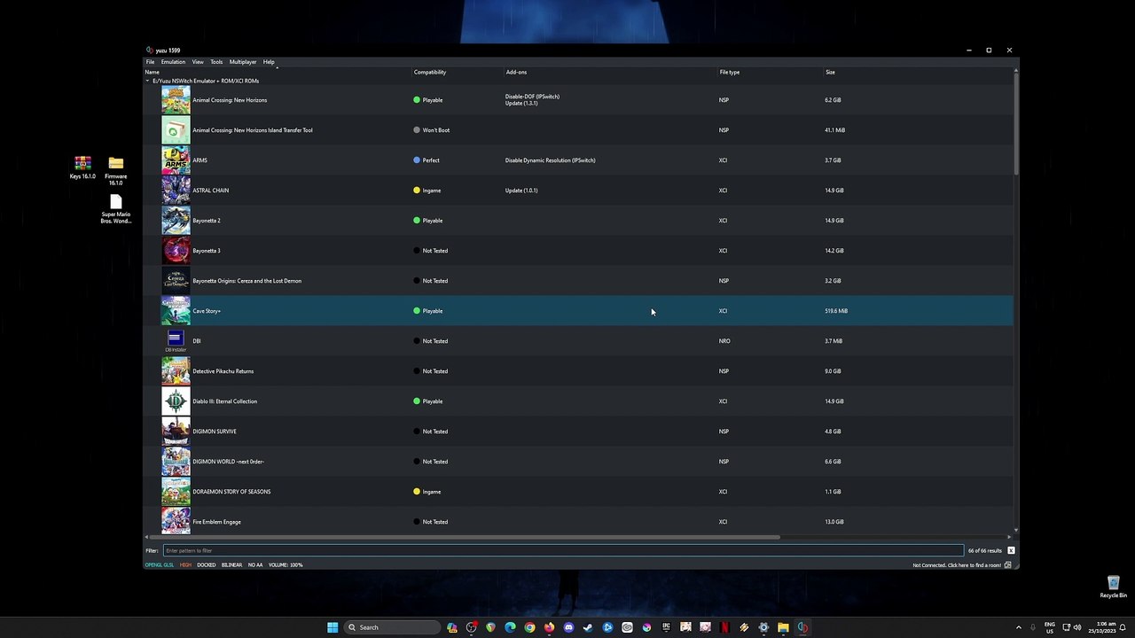Select the Fire Emblem Engage cover icon
Image resolution: width=1135 pixels, height=638 pixels.
point(176,521)
